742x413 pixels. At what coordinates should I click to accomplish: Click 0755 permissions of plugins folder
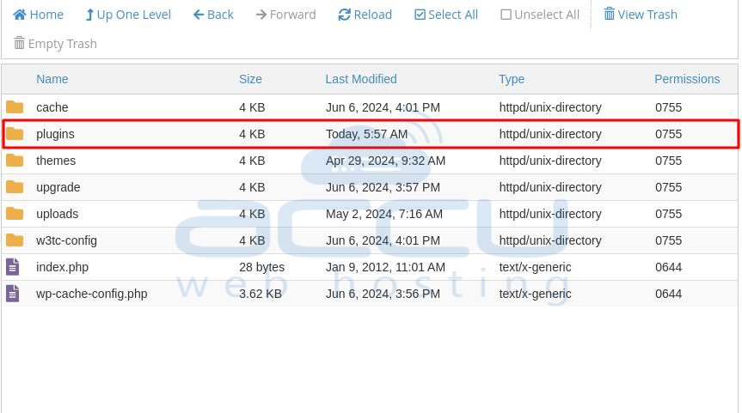(669, 134)
